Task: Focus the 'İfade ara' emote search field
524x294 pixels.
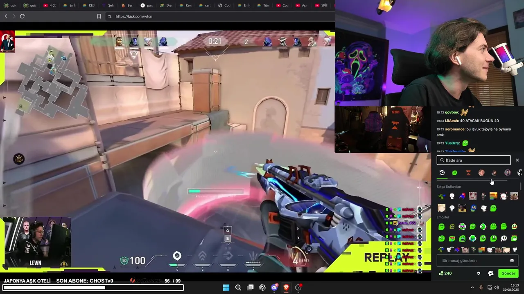Action: coord(474,160)
